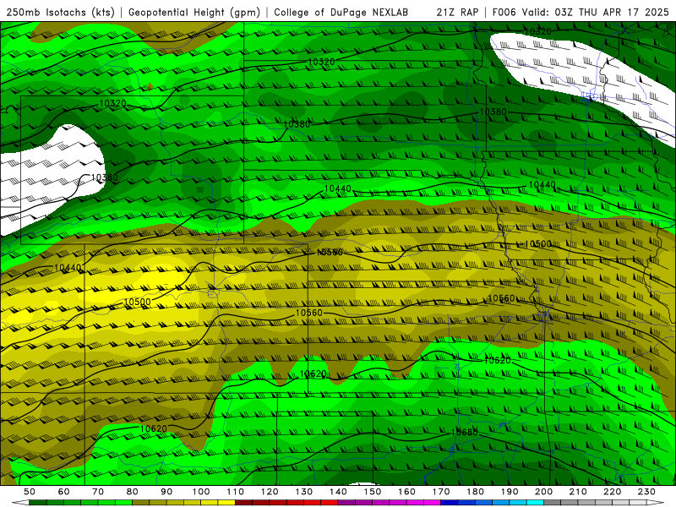The image size is (676, 507).
Task: Click the "F006 Valid: 03Z THU APR 17 2025" text
Action: coord(581,12)
